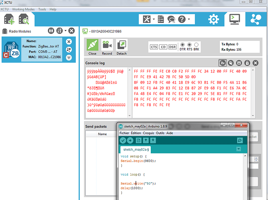Save the console log session
Viewport: 268px width, 200px height.
tap(239, 63)
